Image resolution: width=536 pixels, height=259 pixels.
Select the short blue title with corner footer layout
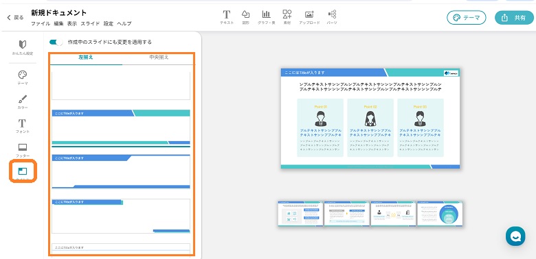(121, 216)
